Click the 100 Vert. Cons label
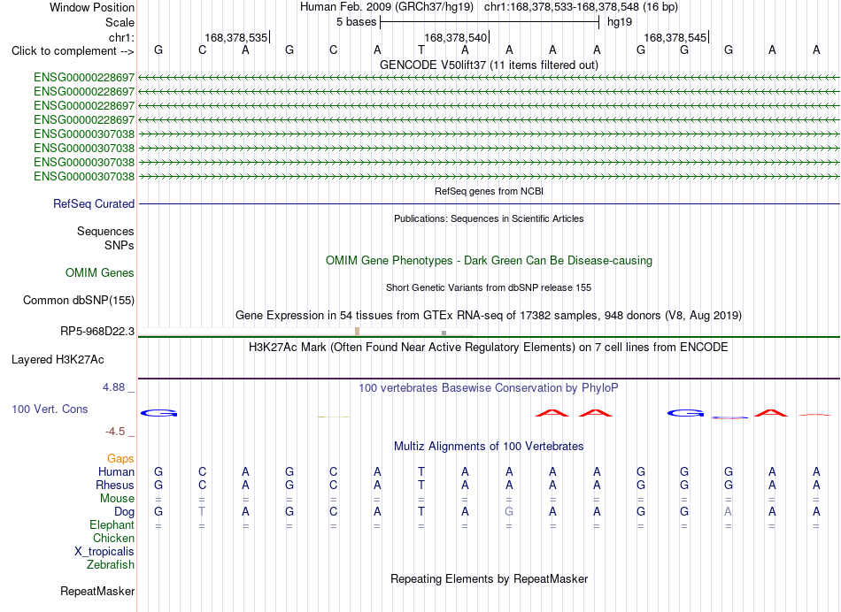 50,409
